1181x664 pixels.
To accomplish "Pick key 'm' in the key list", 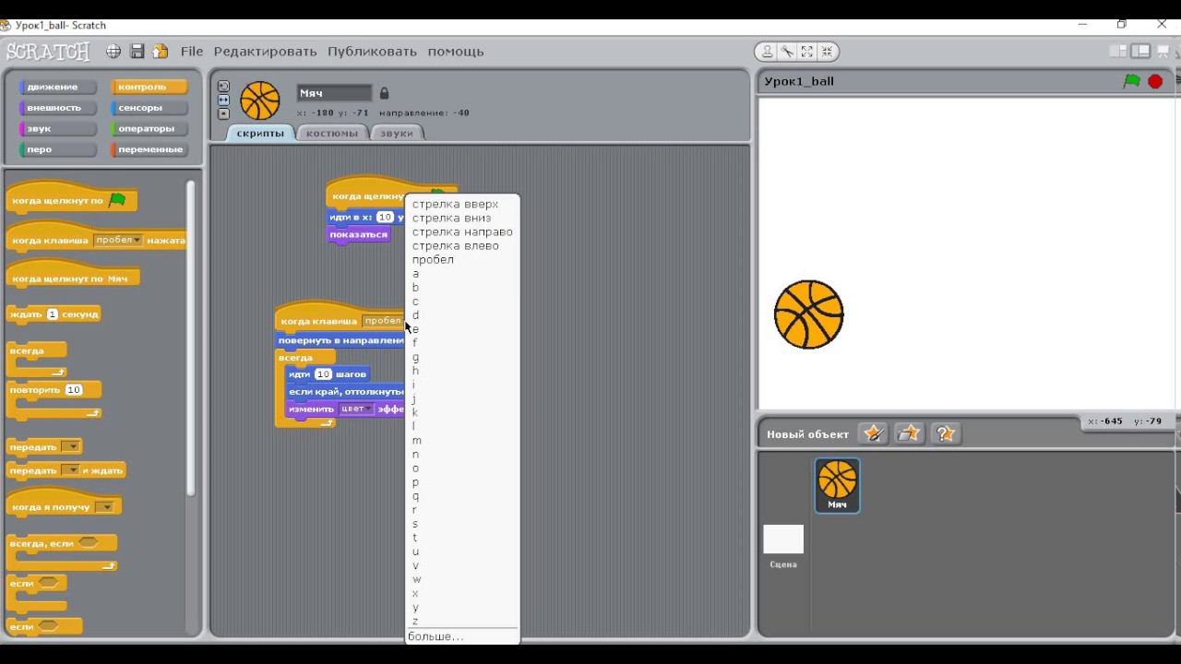I will [x=462, y=441].
